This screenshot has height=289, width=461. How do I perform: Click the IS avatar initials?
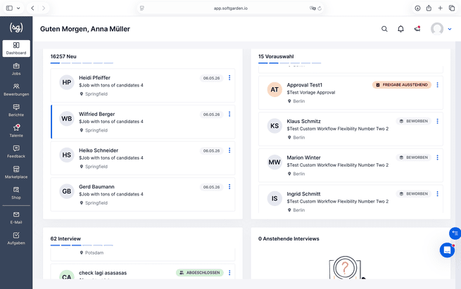[x=274, y=198]
